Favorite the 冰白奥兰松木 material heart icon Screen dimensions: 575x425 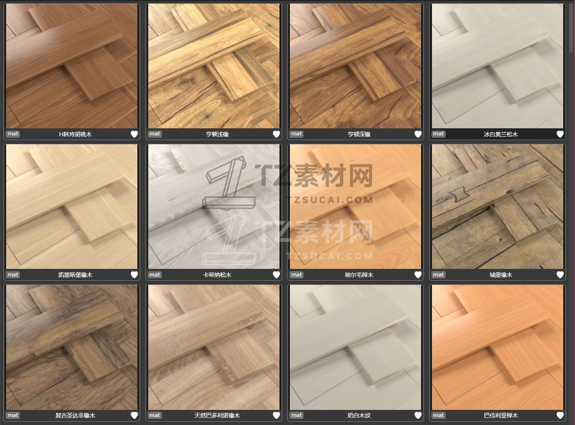560,134
